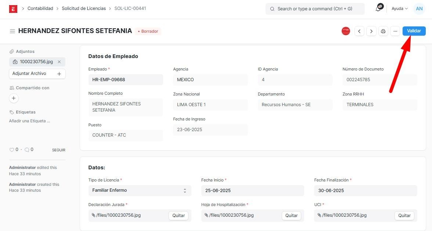Print the document via printer icon

tap(383, 31)
